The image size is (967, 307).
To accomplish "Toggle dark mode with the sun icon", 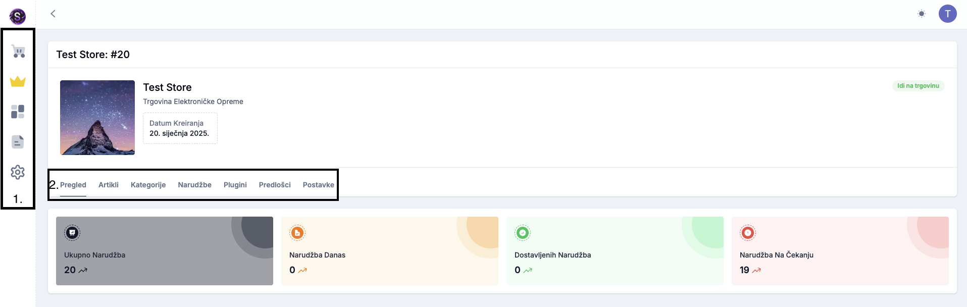I will [922, 15].
